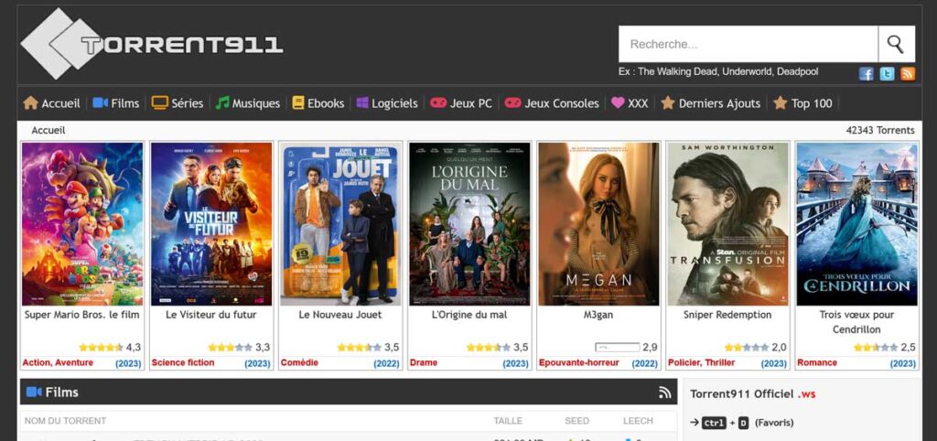Click into the Recherche search field
The image size is (937, 441).
pyautogui.click(x=749, y=44)
